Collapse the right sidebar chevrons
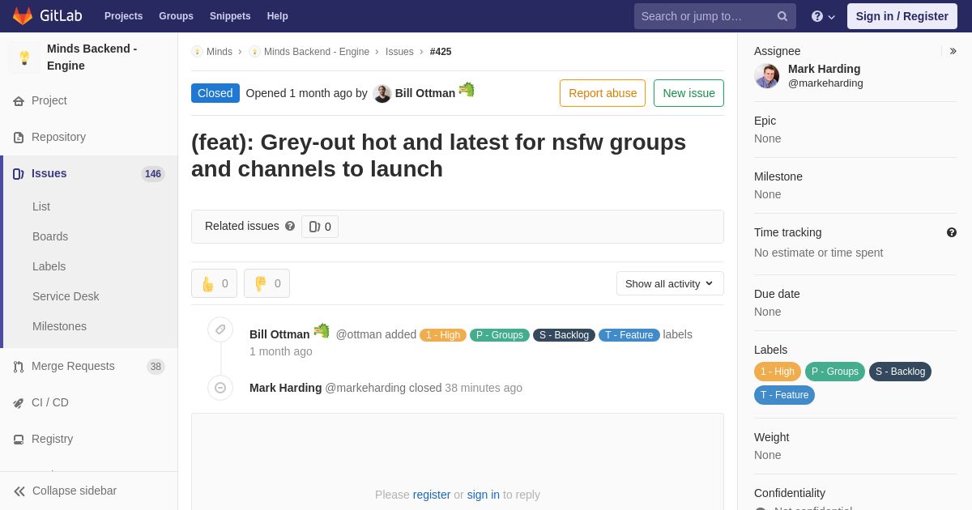Viewport: 972px width, 510px height. click(x=953, y=51)
